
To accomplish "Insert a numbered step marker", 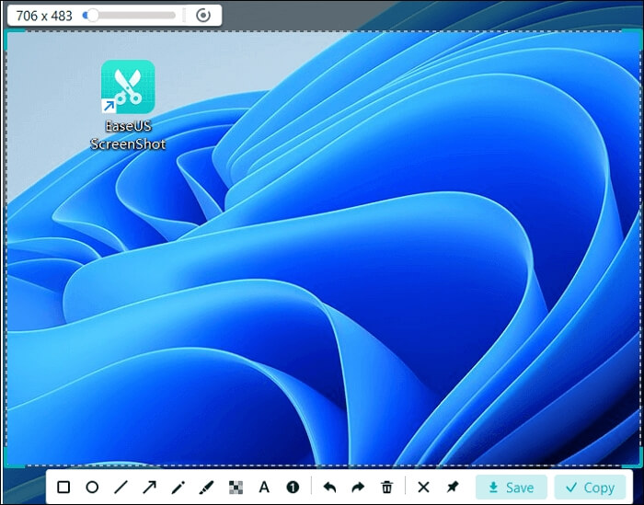I will (x=293, y=488).
